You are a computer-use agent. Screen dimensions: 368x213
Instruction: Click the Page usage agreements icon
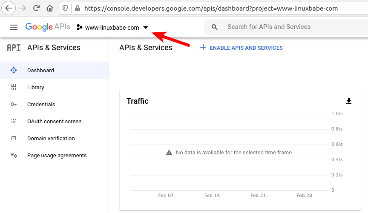coord(14,156)
